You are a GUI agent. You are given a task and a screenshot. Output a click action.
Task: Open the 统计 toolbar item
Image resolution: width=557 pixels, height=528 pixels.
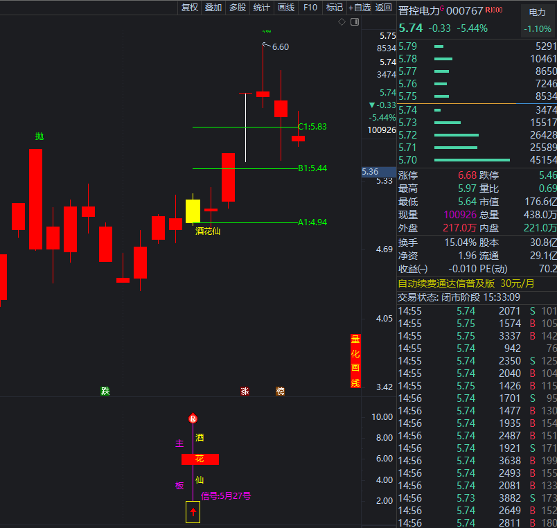click(x=261, y=8)
